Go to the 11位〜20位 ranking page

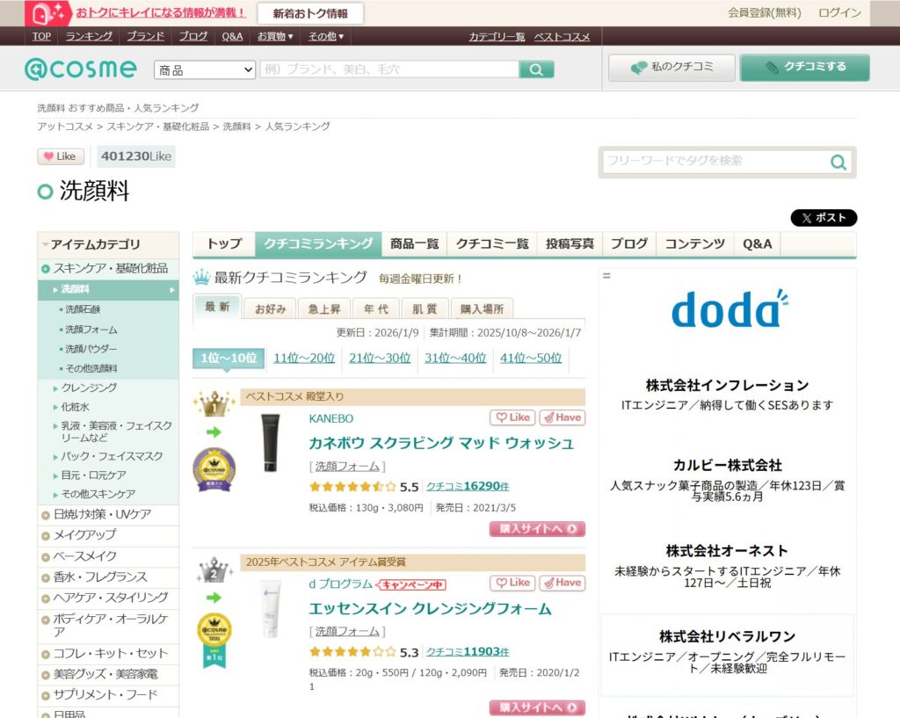point(304,358)
